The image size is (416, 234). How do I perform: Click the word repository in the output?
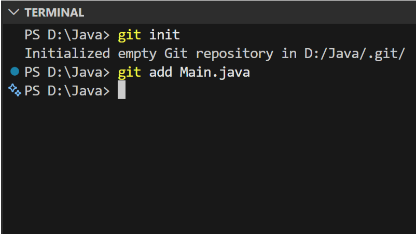(234, 54)
